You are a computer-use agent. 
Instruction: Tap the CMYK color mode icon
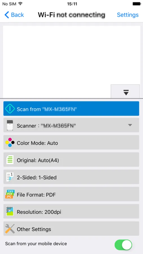click(x=10, y=143)
